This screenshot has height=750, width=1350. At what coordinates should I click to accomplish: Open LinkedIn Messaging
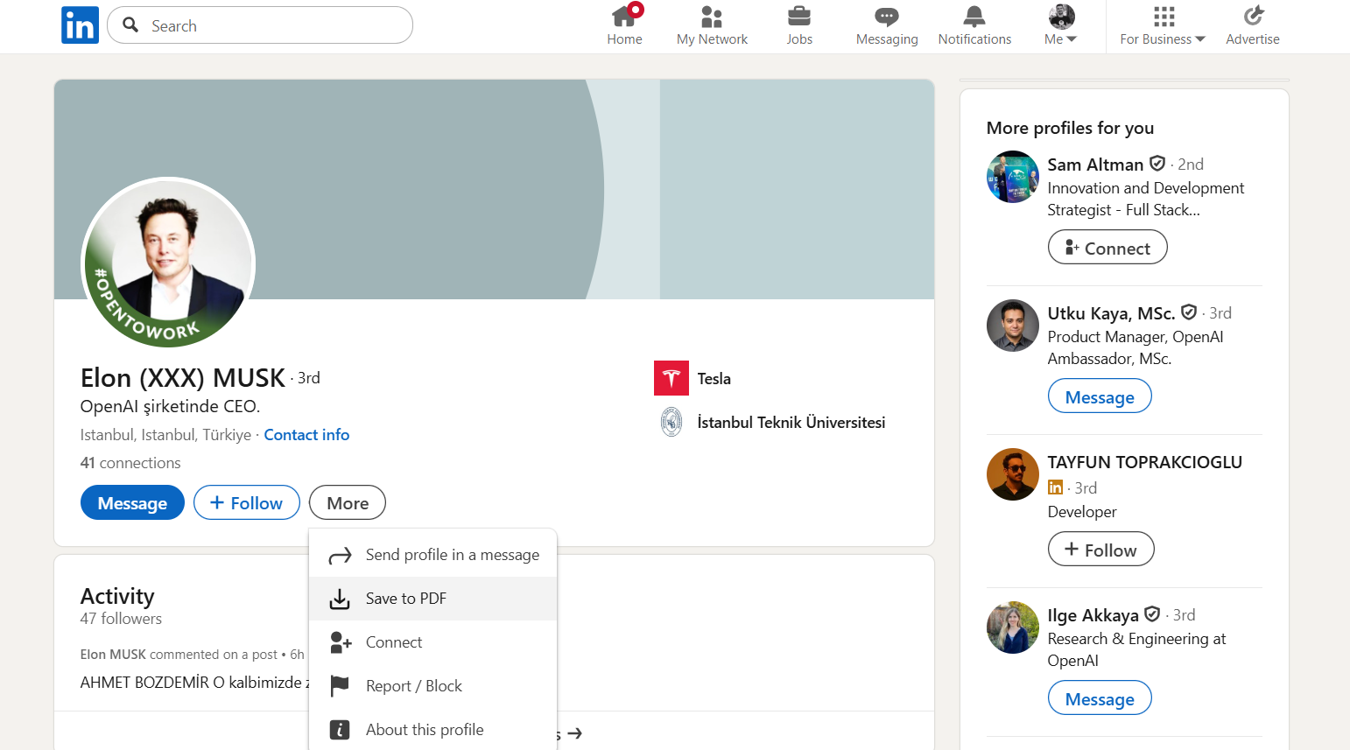[x=886, y=25]
